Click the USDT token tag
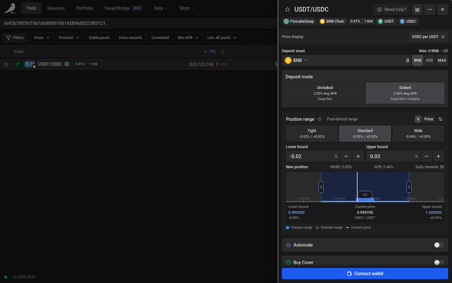This screenshot has width=452, height=283. [x=386, y=21]
